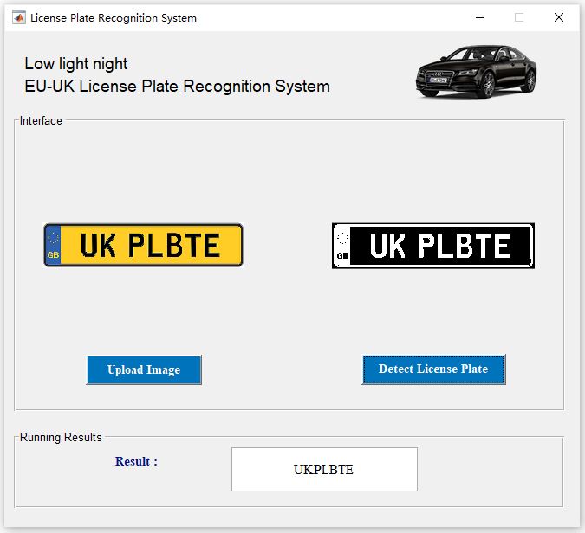This screenshot has width=585, height=533.
Task: Select the black-and-white binarized plate image
Action: coord(433,246)
